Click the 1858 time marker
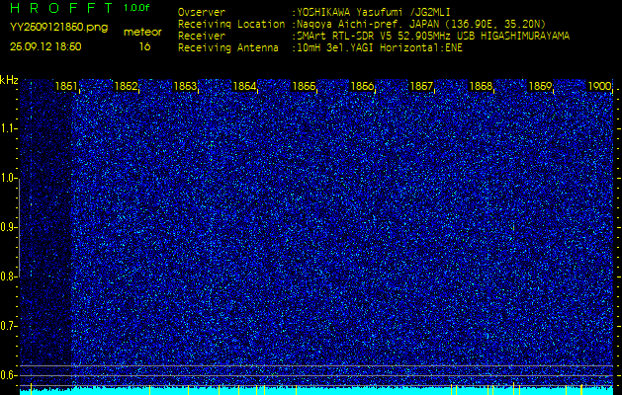This screenshot has height=395, width=622. click(481, 86)
